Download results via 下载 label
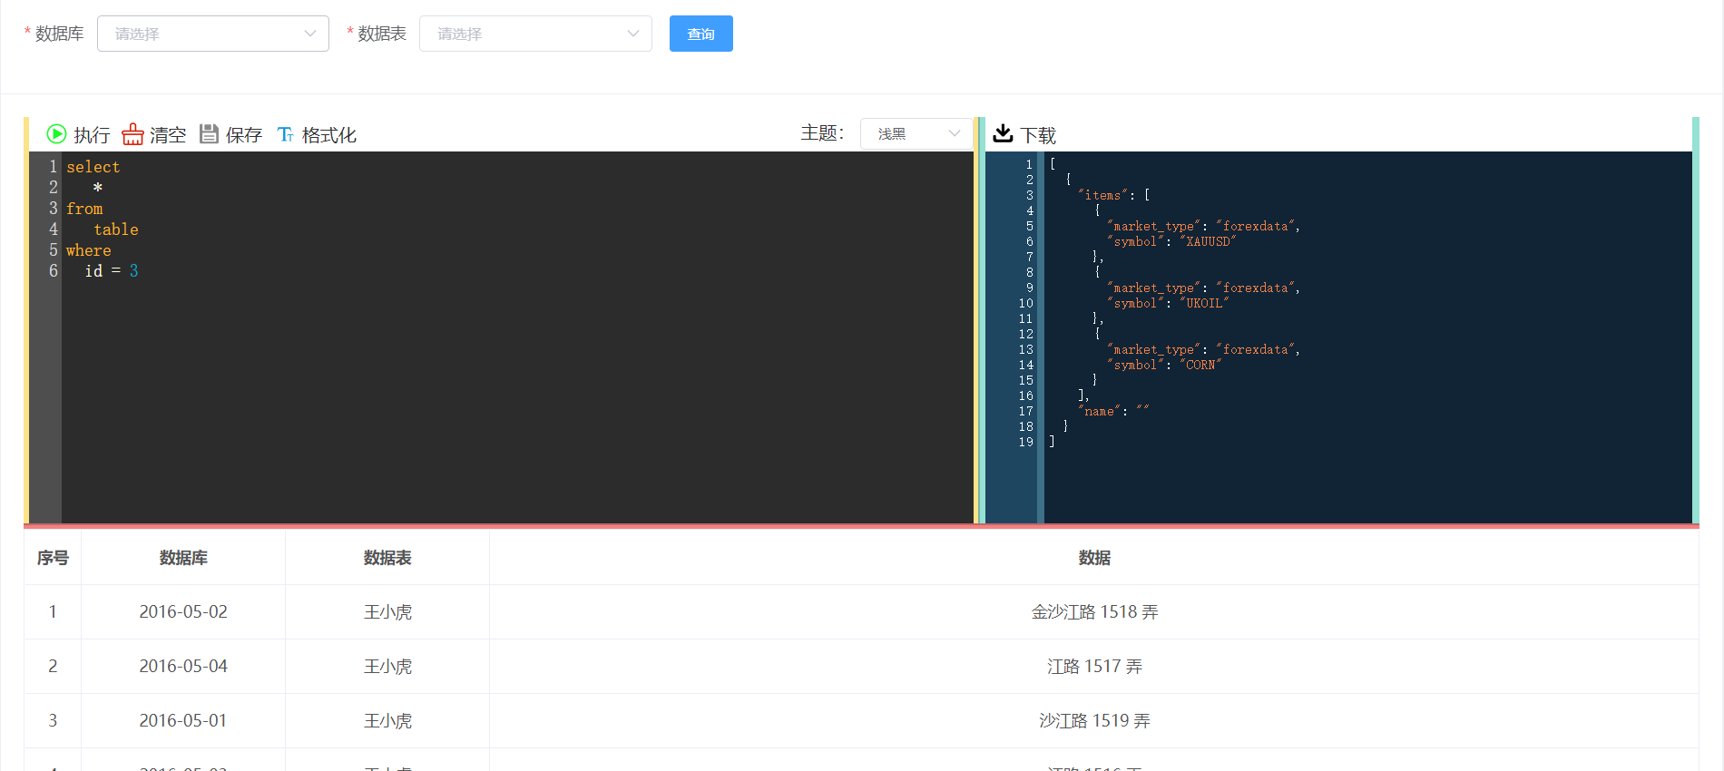 1038,135
